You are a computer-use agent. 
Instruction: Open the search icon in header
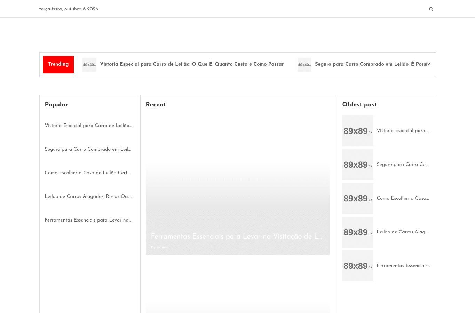[431, 9]
